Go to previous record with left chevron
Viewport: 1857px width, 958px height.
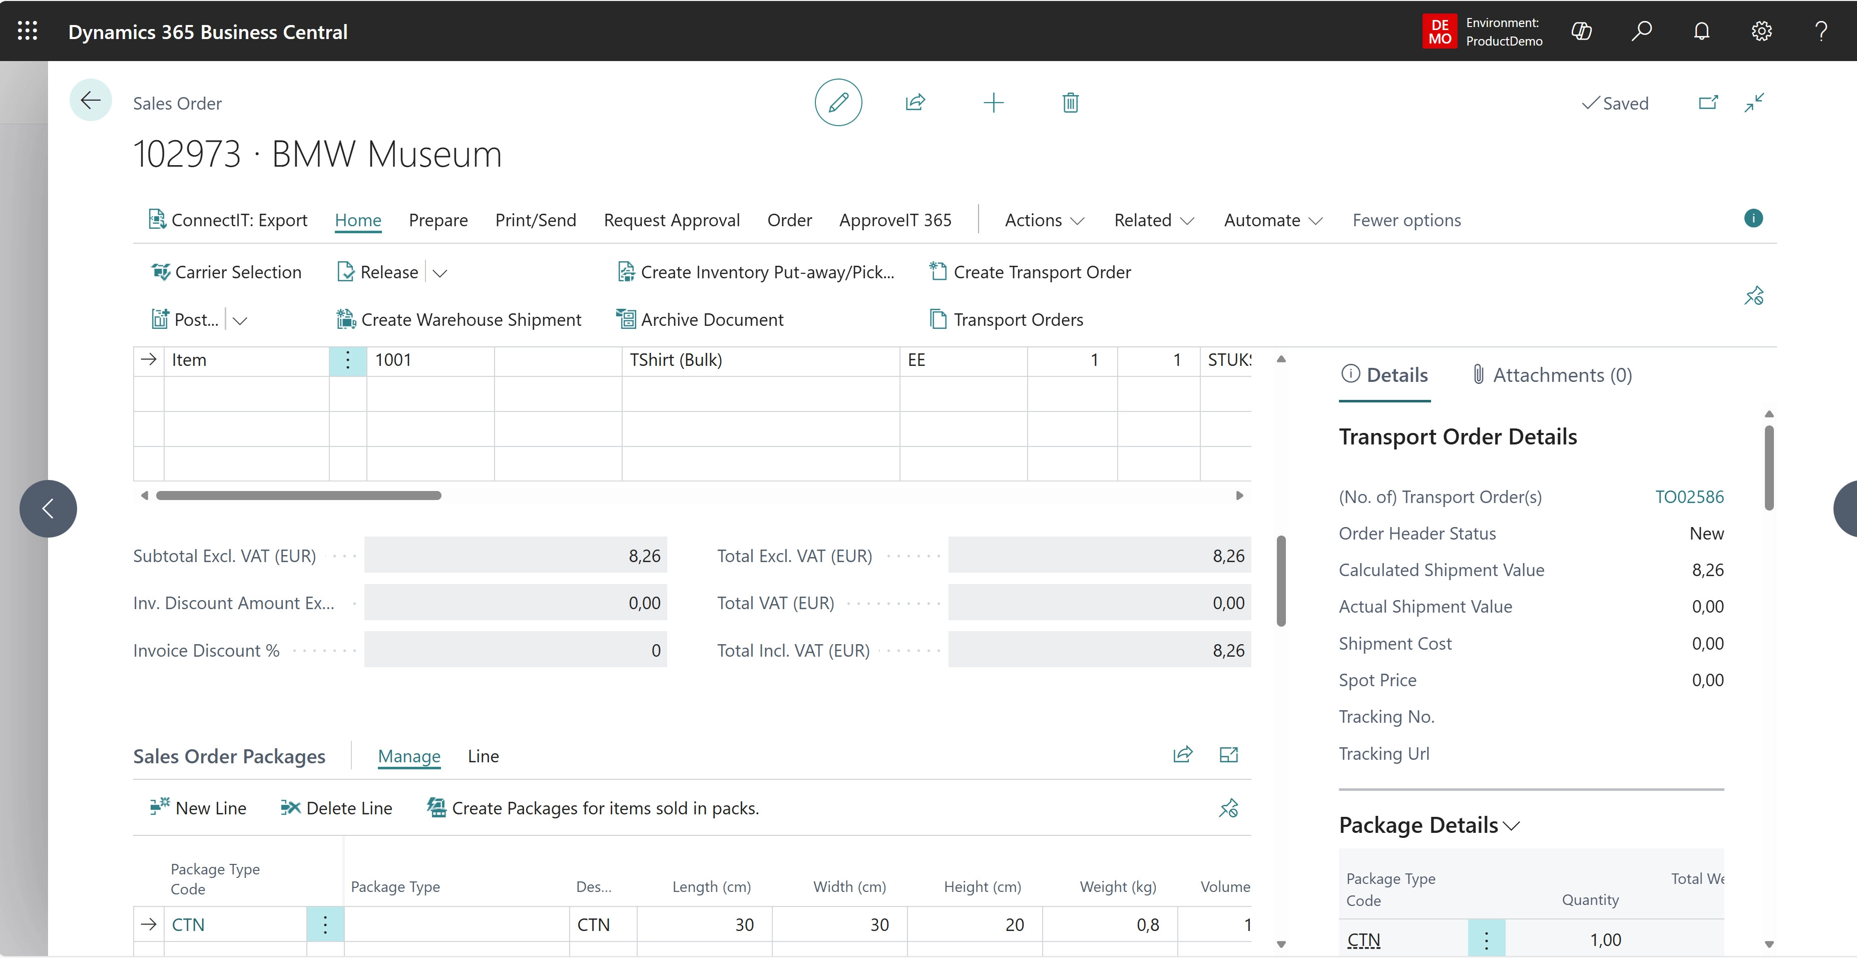48,508
